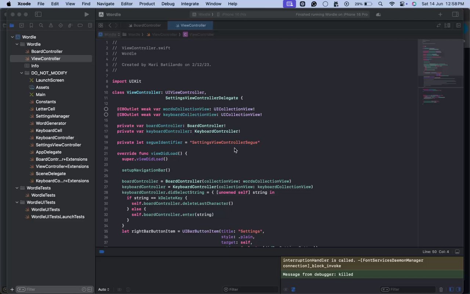470x294 pixels.
Task: Open the Debug menu
Action: point(168,4)
